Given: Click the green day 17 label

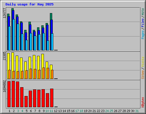Looking at the screenshot, I should 77,111.
